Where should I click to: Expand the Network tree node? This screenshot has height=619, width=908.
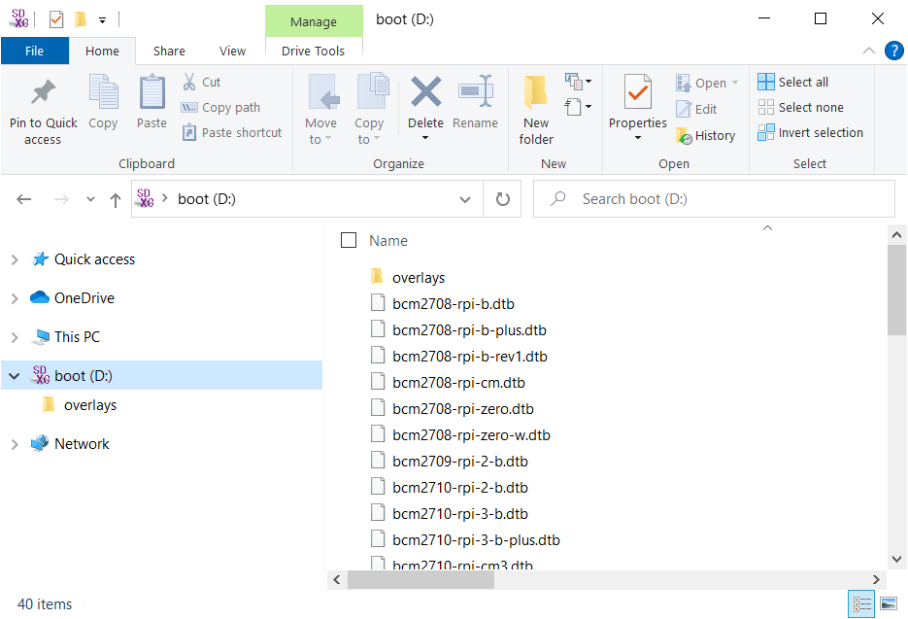(15, 444)
